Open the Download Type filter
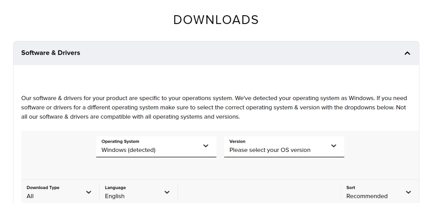The height and width of the screenshot is (203, 433). 60,192
